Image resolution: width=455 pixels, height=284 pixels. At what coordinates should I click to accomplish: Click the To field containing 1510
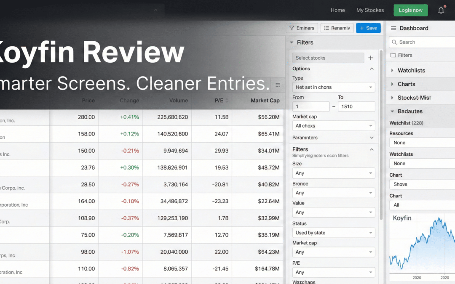click(x=356, y=106)
